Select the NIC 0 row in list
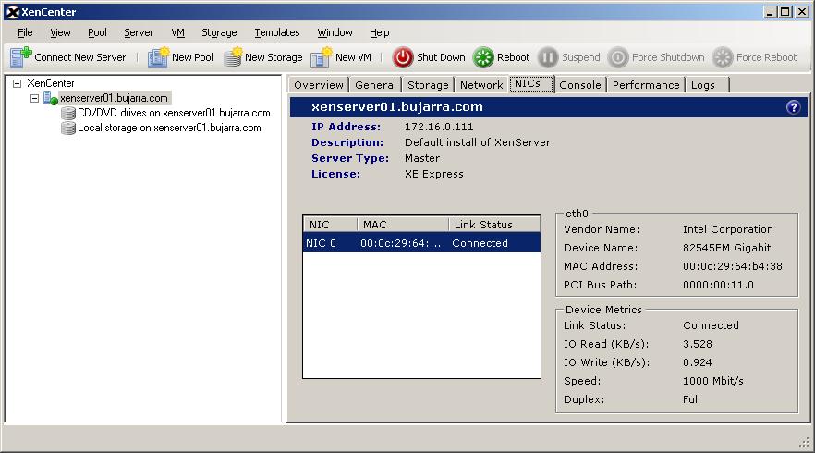 tap(421, 243)
